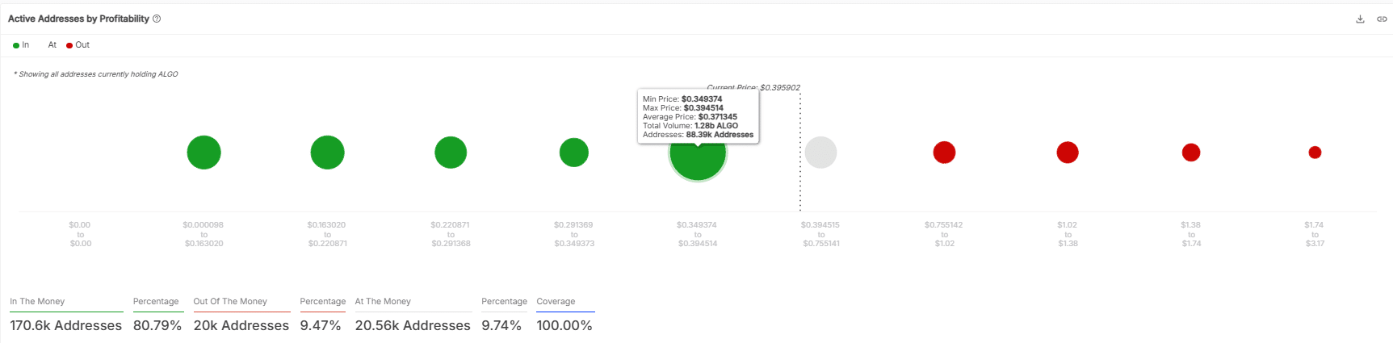Click the download chart icon

[1360, 19]
